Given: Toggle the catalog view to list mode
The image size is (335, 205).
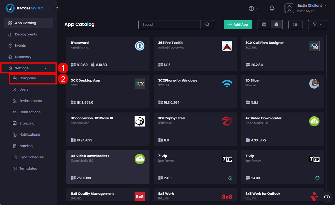Looking at the screenshot, I should click(x=264, y=25).
